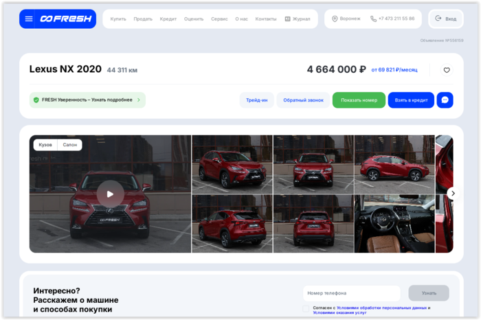Open FRESH Уверенность details banner

[x=87, y=100]
